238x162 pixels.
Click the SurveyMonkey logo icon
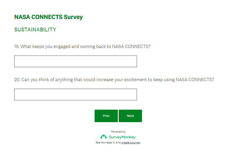coord(104,137)
